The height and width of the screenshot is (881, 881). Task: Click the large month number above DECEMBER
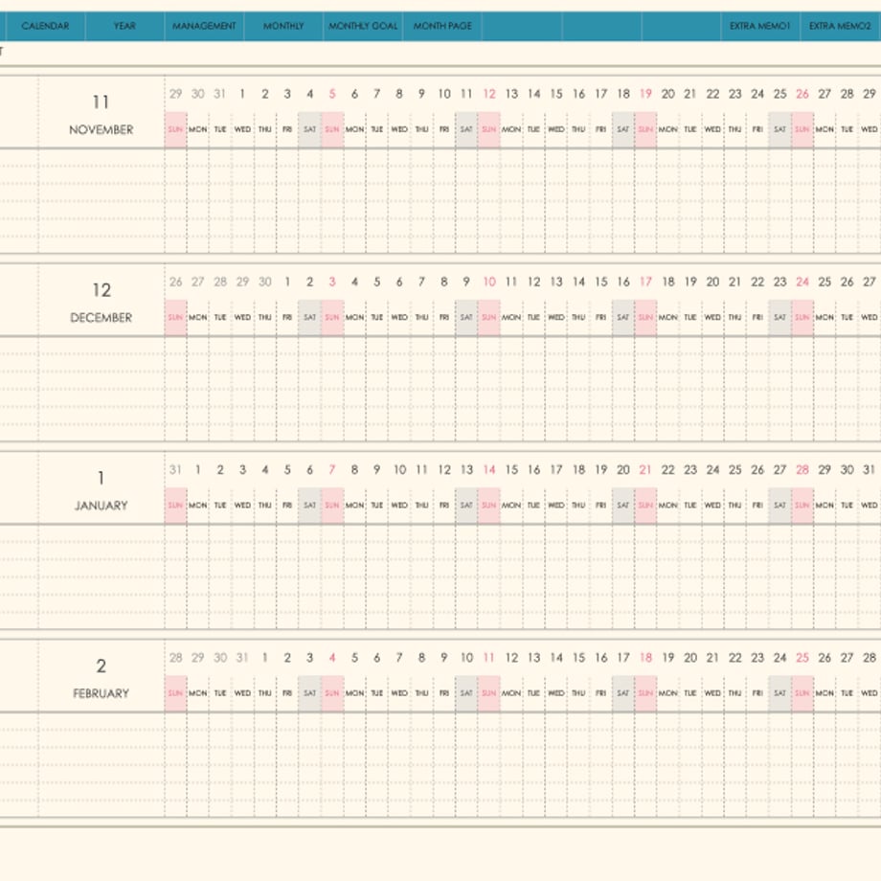coord(102,290)
